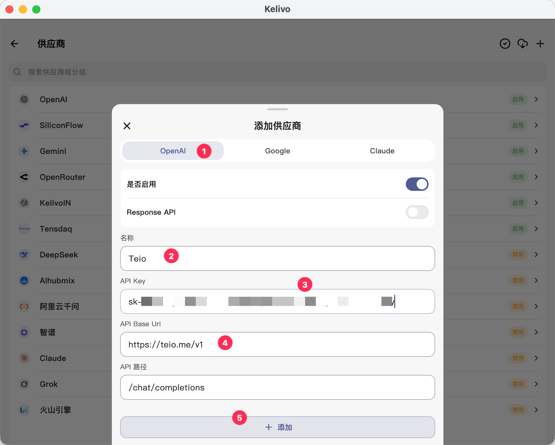
Task: Select the 阿里云千问 logo icon
Action: coord(24,307)
